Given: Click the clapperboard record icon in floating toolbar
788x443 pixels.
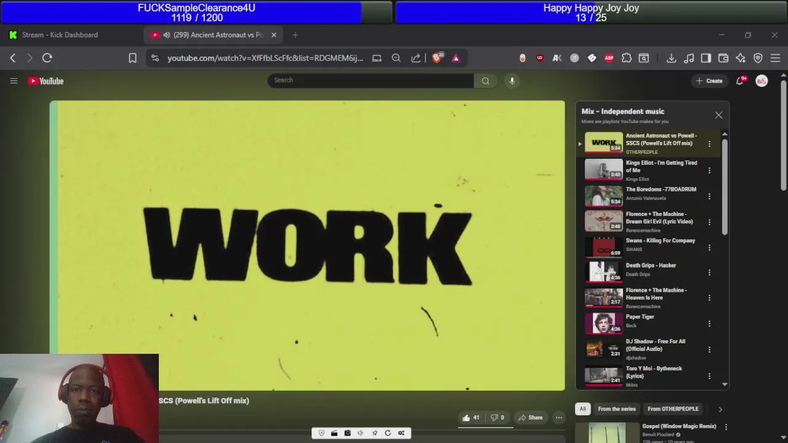Looking at the screenshot, I should [x=334, y=433].
